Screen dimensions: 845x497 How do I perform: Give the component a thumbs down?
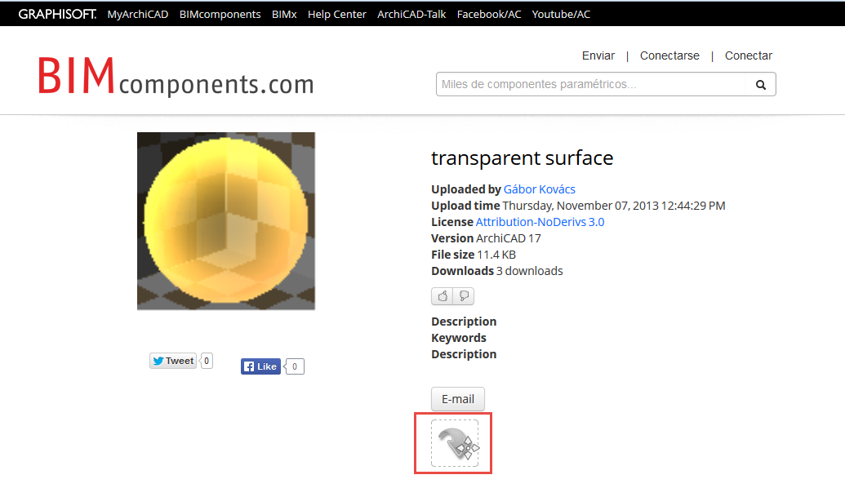click(464, 296)
